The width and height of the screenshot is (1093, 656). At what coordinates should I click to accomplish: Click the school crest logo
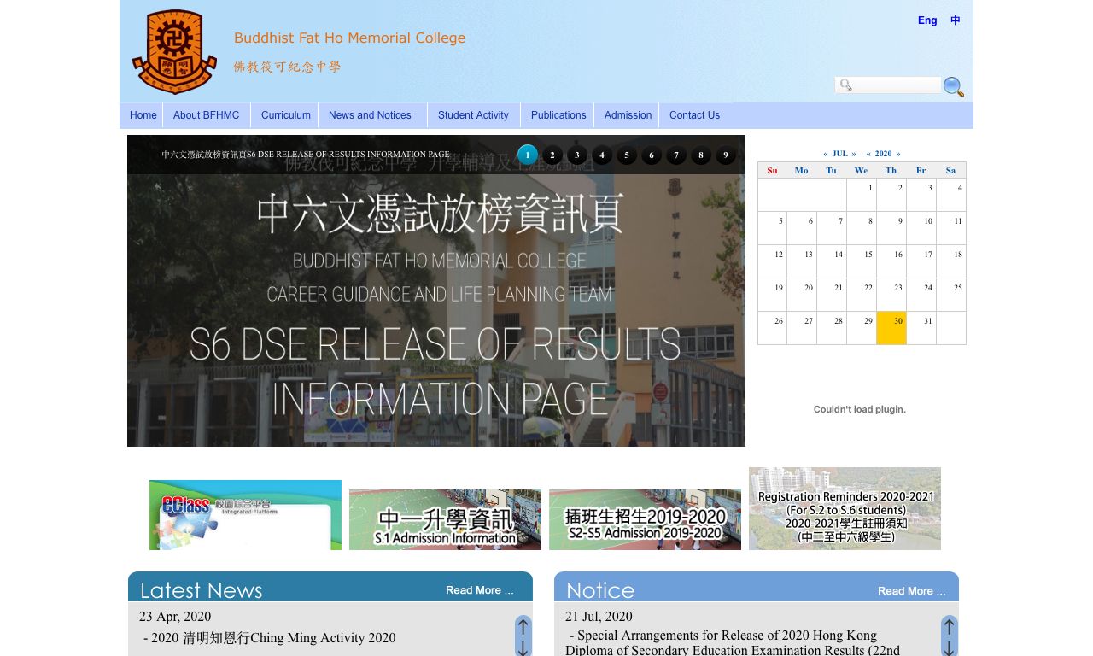tap(174, 51)
